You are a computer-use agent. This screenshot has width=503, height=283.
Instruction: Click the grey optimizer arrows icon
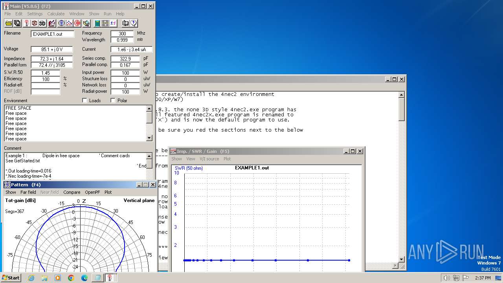pyautogui.click(x=105, y=23)
